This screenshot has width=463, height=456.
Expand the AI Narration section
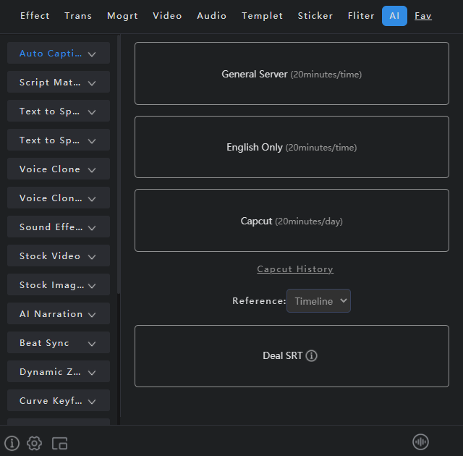click(x=59, y=313)
